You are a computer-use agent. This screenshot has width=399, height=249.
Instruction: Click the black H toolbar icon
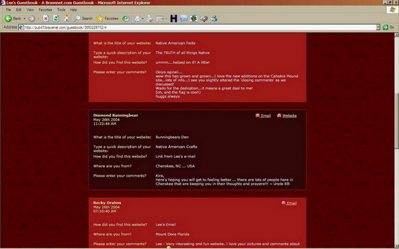tap(174, 19)
